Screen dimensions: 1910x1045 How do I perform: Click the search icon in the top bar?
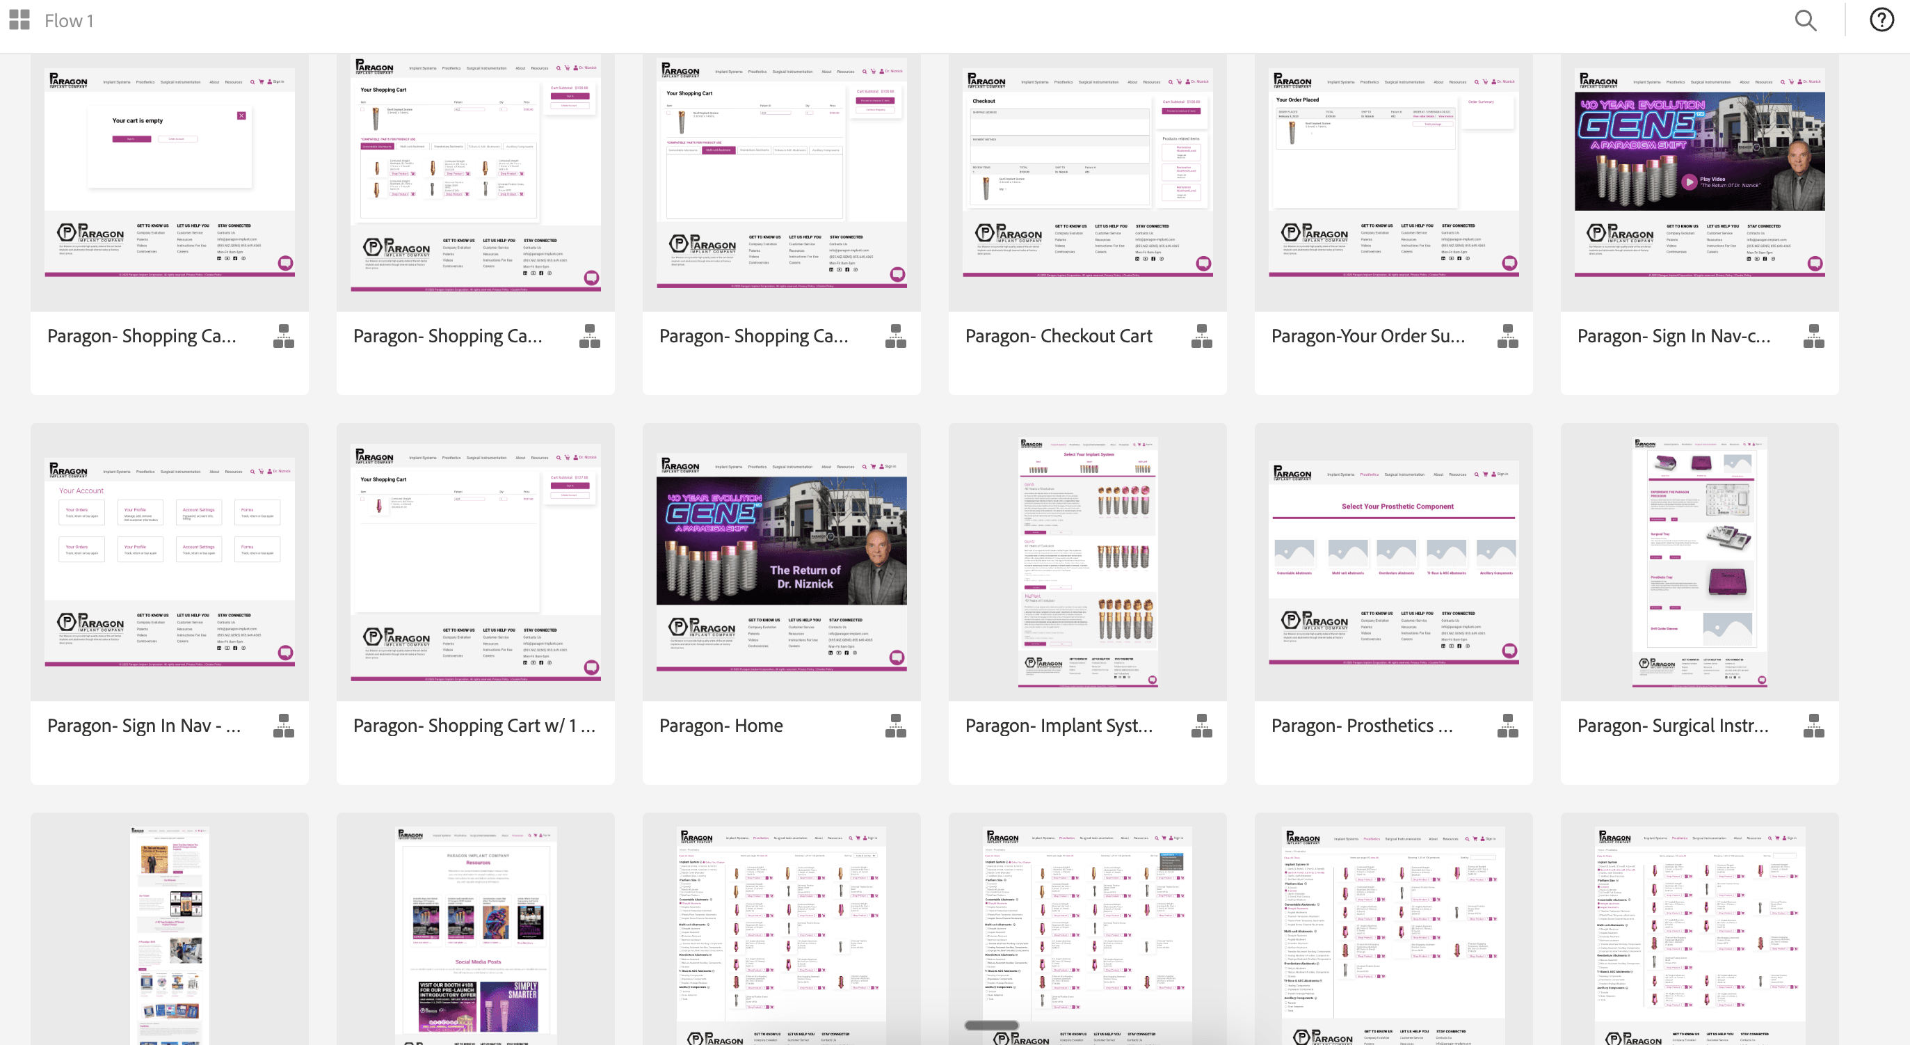pyautogui.click(x=1806, y=20)
